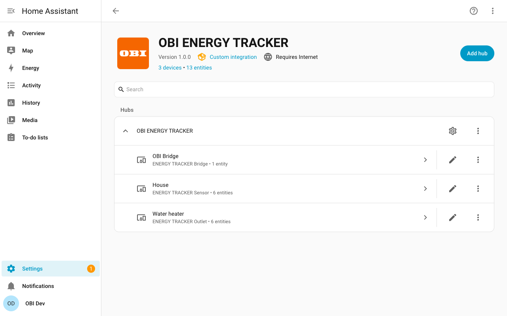Open Activity in sidebar
Viewport: 507px width, 316px height.
[x=51, y=85]
